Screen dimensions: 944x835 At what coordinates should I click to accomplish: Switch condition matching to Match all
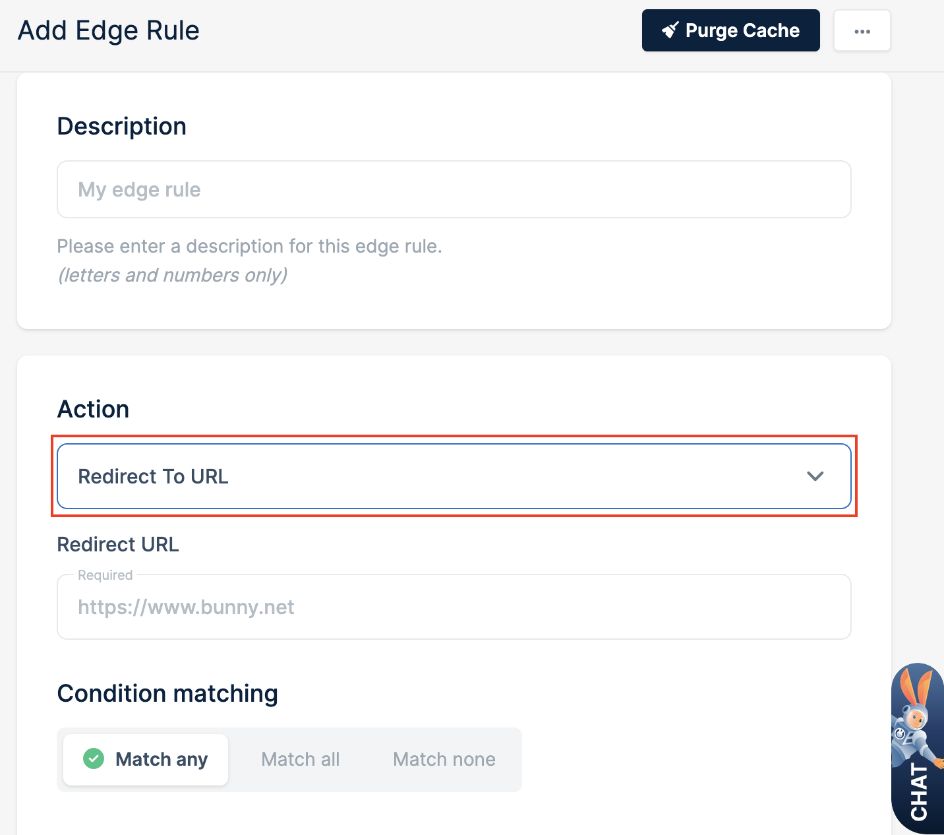301,759
